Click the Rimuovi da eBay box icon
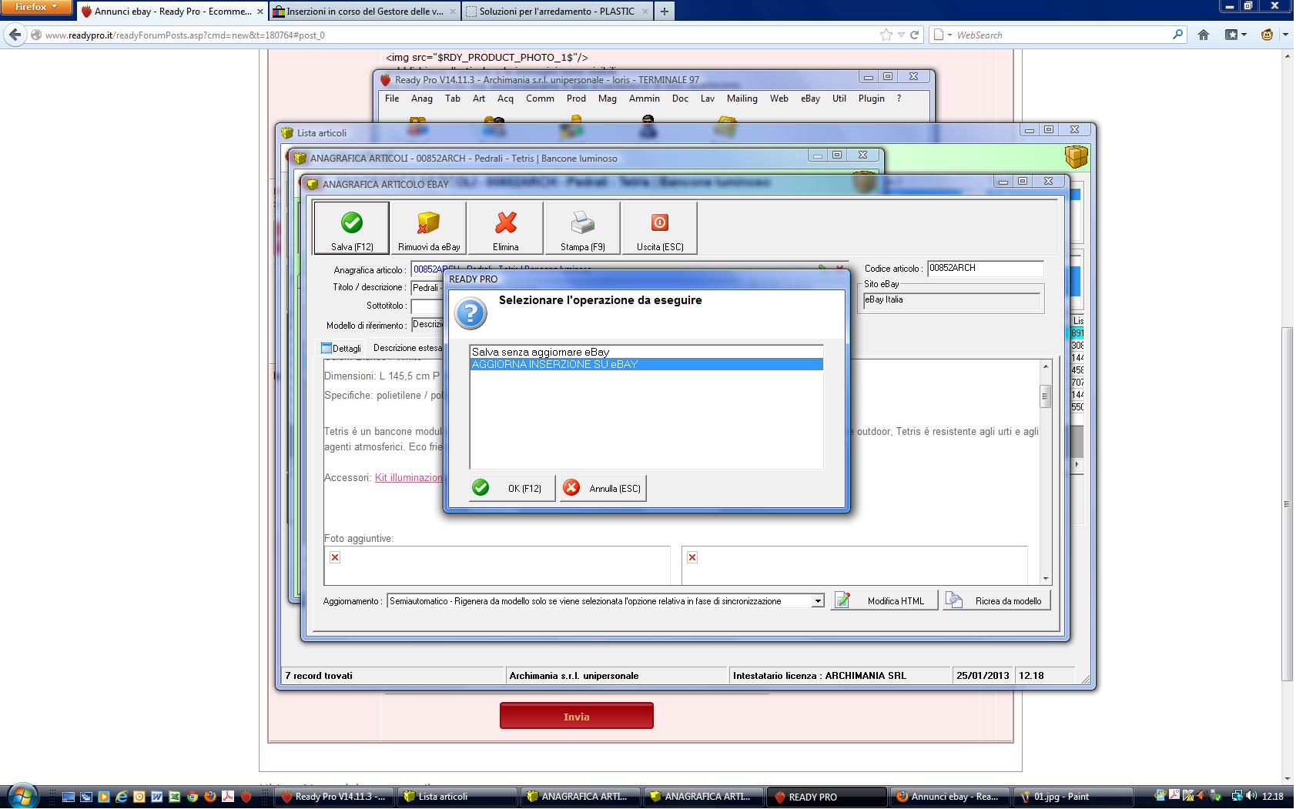 click(429, 228)
